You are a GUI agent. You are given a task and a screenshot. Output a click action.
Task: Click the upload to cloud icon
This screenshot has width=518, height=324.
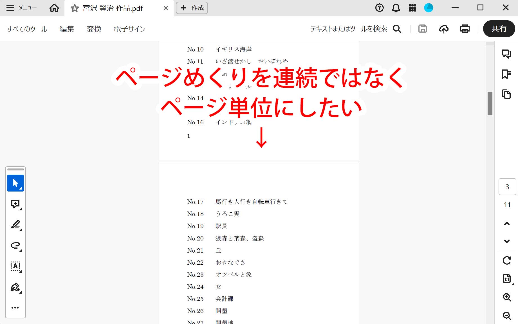(x=444, y=29)
